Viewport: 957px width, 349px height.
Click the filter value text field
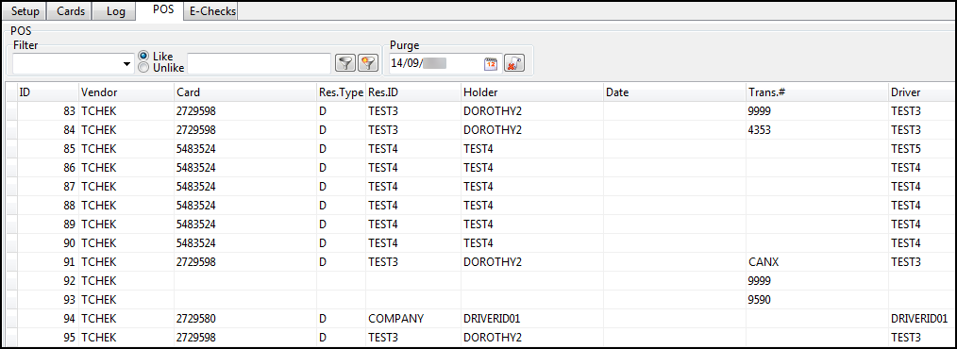260,63
